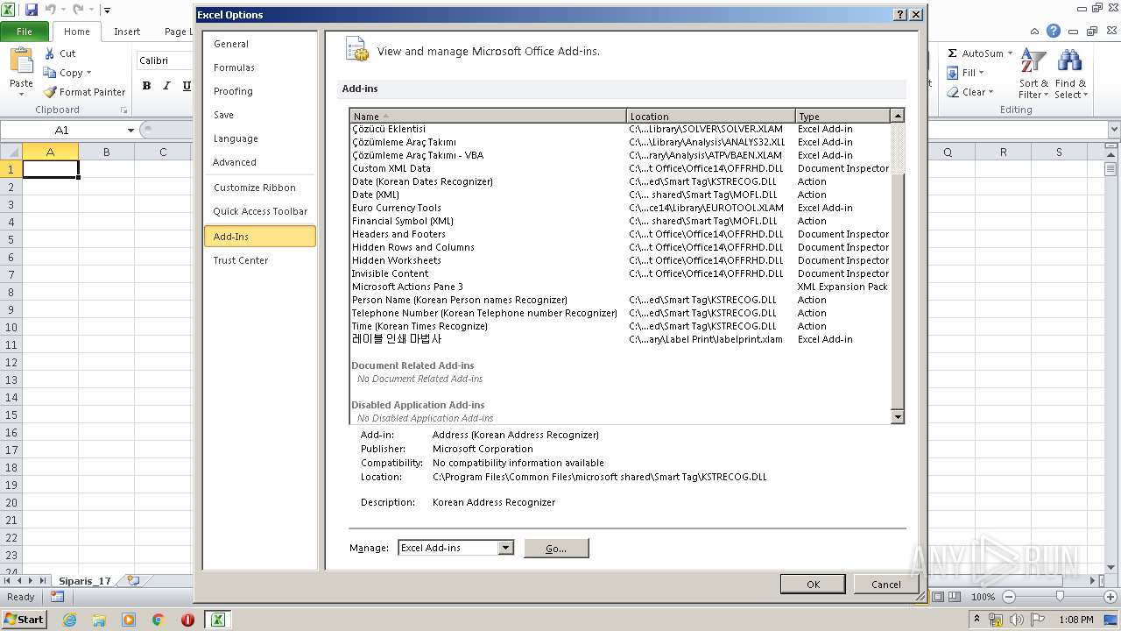
Task: Click the Cut scissors icon
Action: 50,53
